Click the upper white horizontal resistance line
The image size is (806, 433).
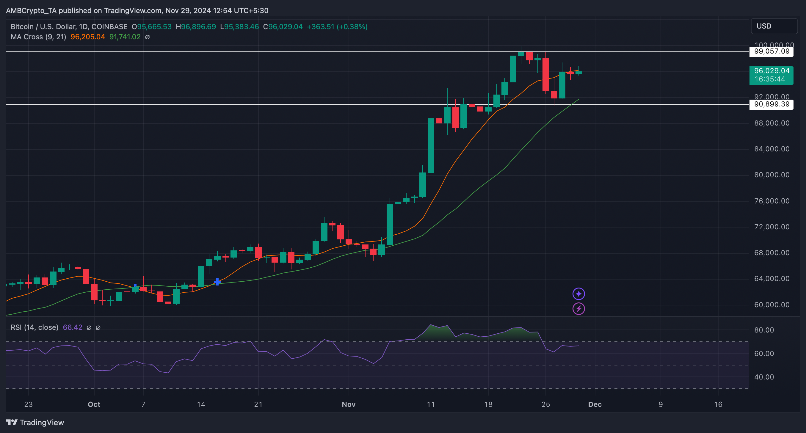pyautogui.click(x=377, y=52)
